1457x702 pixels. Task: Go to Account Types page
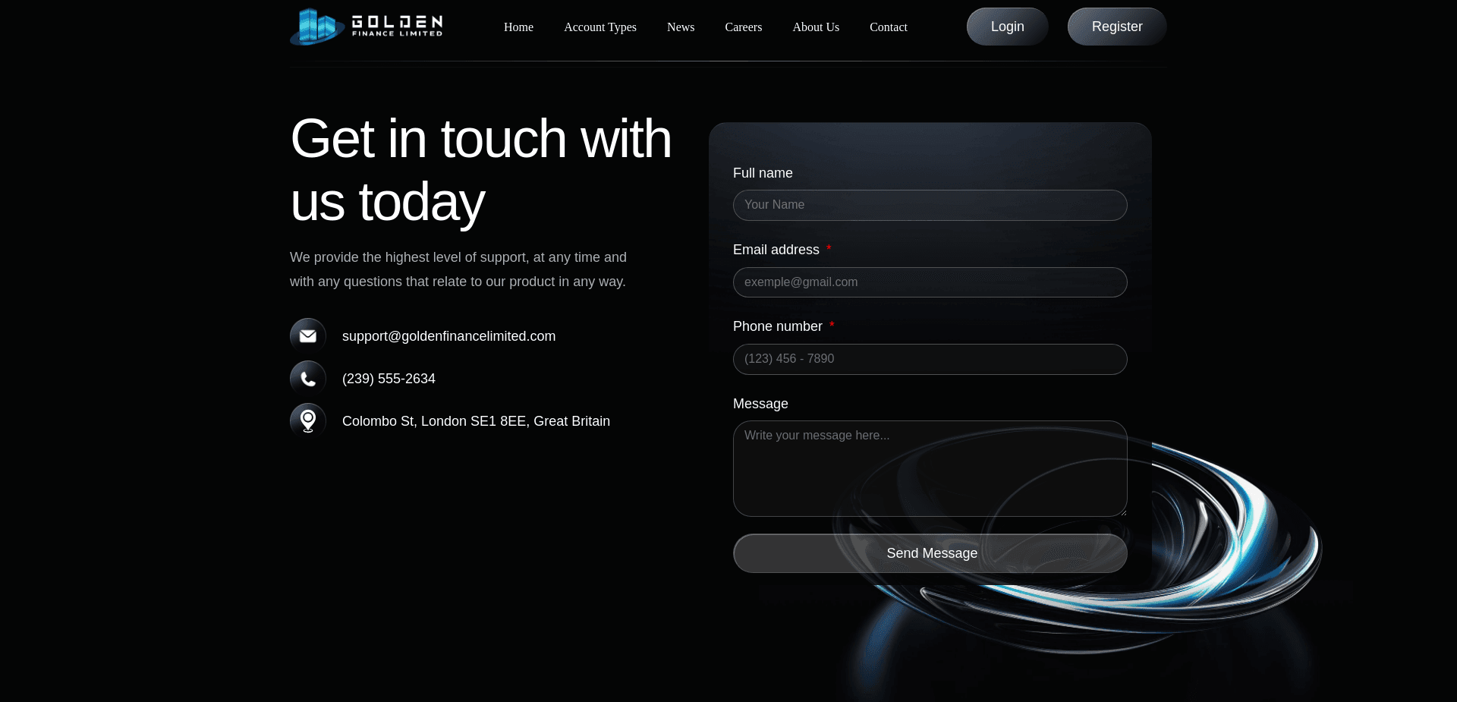point(599,27)
